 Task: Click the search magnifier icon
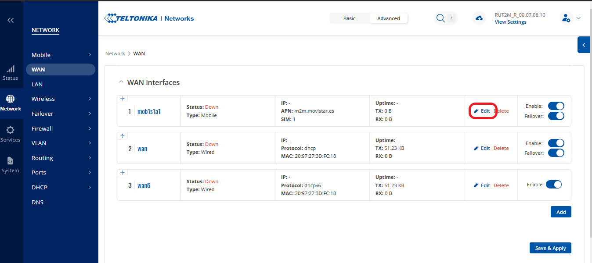click(x=440, y=18)
